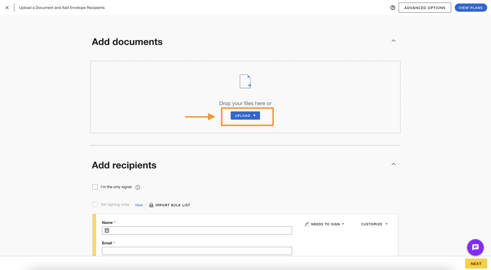Screen dimensions: 491x270
Task: Open the Upload dropdown arrow
Action: pyautogui.click(x=254, y=116)
